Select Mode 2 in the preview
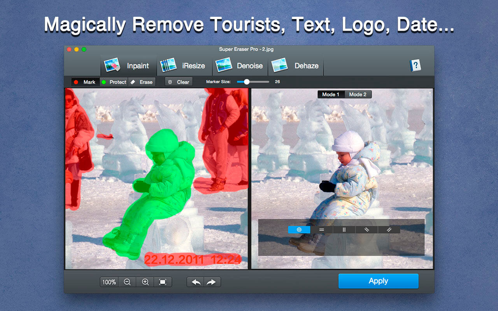This screenshot has width=498, height=311. coord(358,94)
